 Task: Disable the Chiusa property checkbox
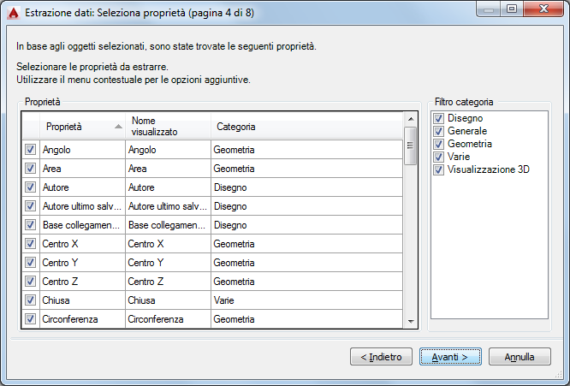pos(30,300)
